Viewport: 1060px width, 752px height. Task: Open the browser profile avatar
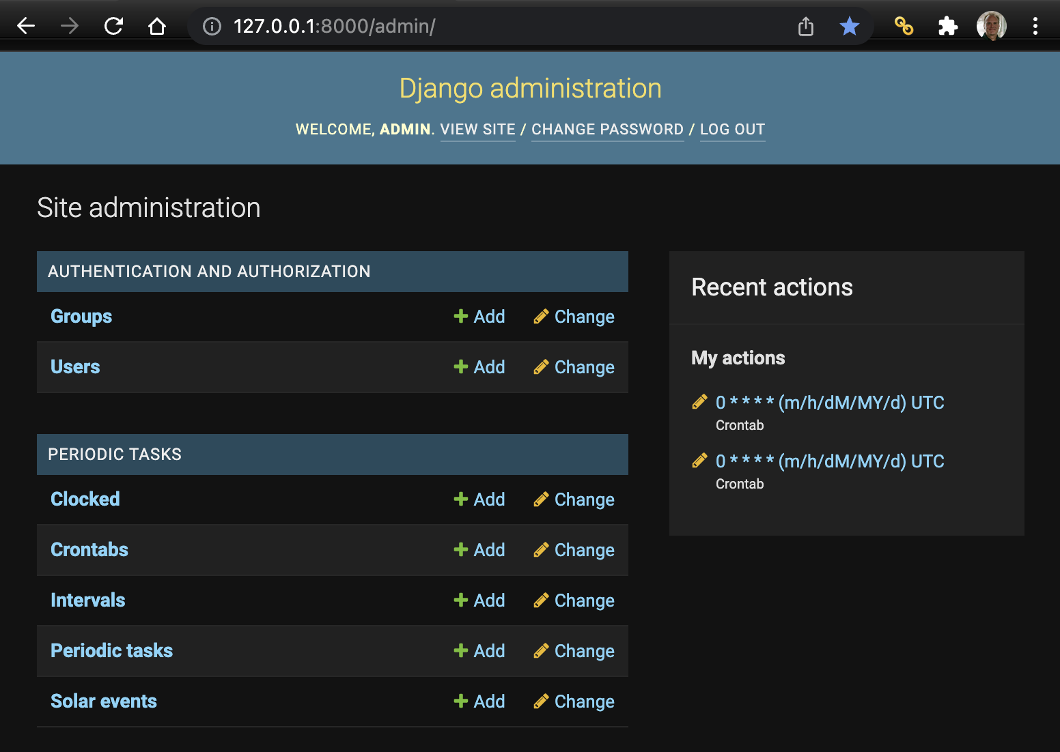[x=992, y=26]
